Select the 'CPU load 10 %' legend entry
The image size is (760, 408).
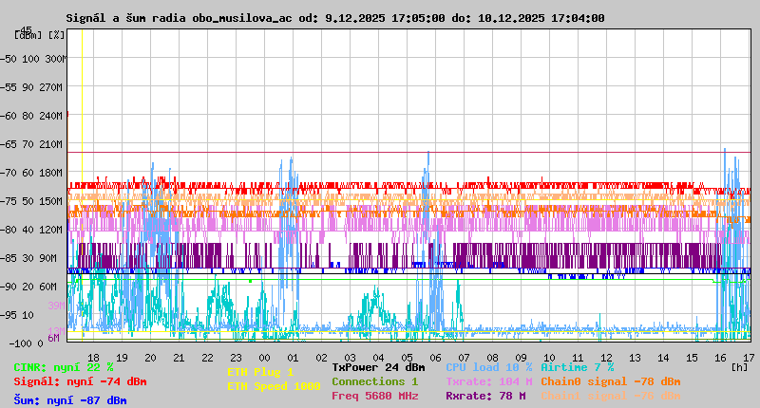coord(488,368)
